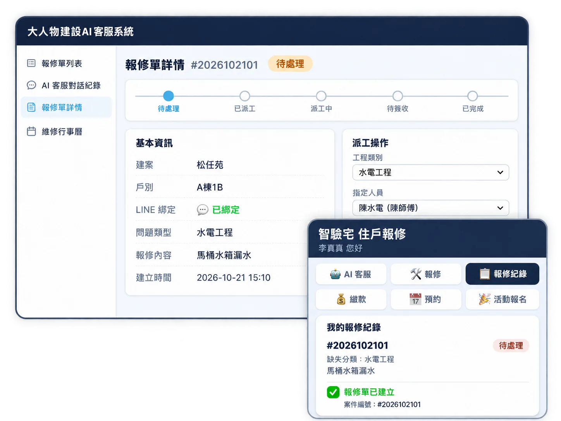Screen dimensions: 561x421
Task: Open the 指定人員 dropdown showing 陳水電
Action: (430, 208)
